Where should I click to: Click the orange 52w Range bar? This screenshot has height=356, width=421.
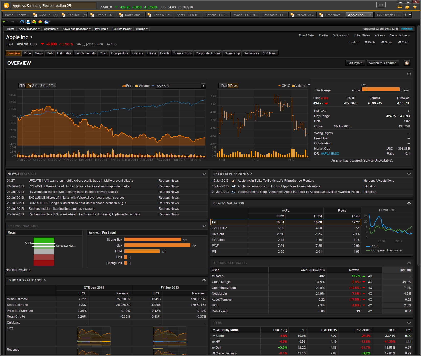381,89
